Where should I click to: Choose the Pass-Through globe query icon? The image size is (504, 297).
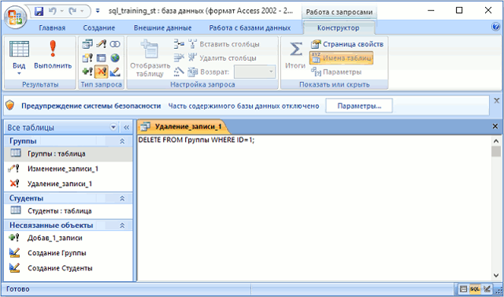coord(115,58)
